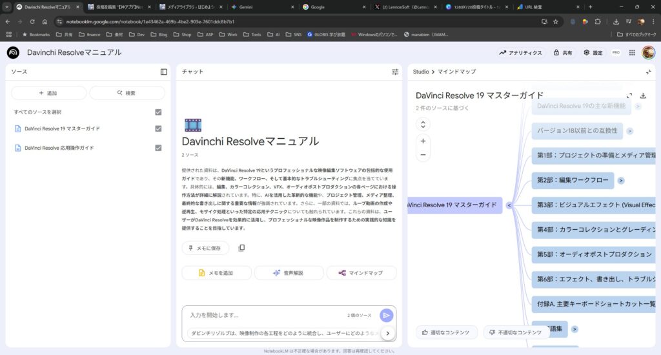Select the suggested question ダビンチリゾルブは
Screen dimensions: 661x355
[283, 333]
